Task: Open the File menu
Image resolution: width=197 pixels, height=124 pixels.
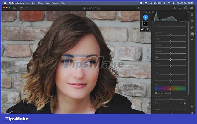Action: tap(28, 3)
